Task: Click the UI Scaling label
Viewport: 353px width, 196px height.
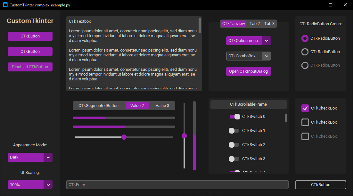Action: (30, 173)
